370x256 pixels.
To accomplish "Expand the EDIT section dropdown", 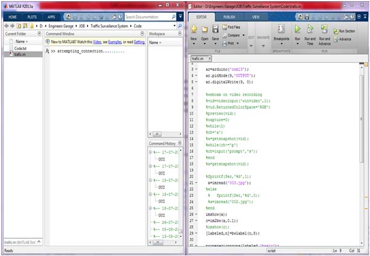I will point(251,46).
